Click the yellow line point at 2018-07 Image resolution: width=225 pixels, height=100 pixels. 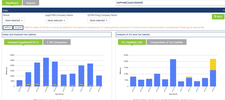(x=37, y=84)
